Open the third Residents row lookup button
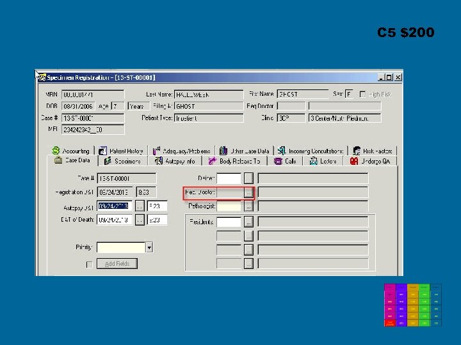Image resolution: width=461 pixels, height=345 pixels. click(x=248, y=249)
